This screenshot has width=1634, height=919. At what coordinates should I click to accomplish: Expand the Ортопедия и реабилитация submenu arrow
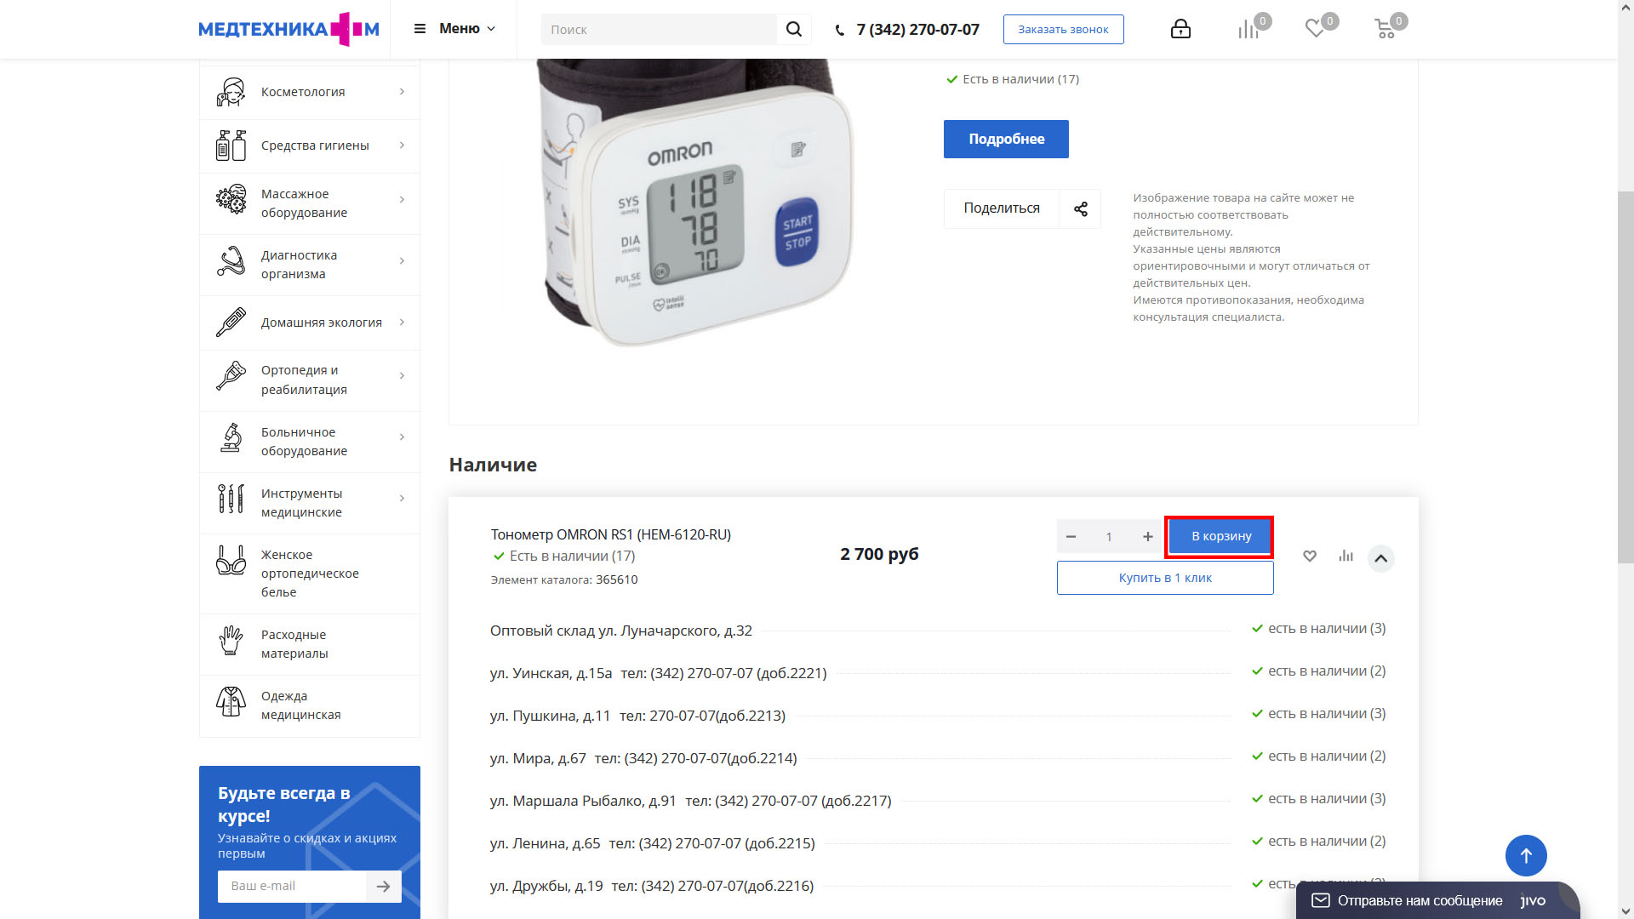point(403,376)
